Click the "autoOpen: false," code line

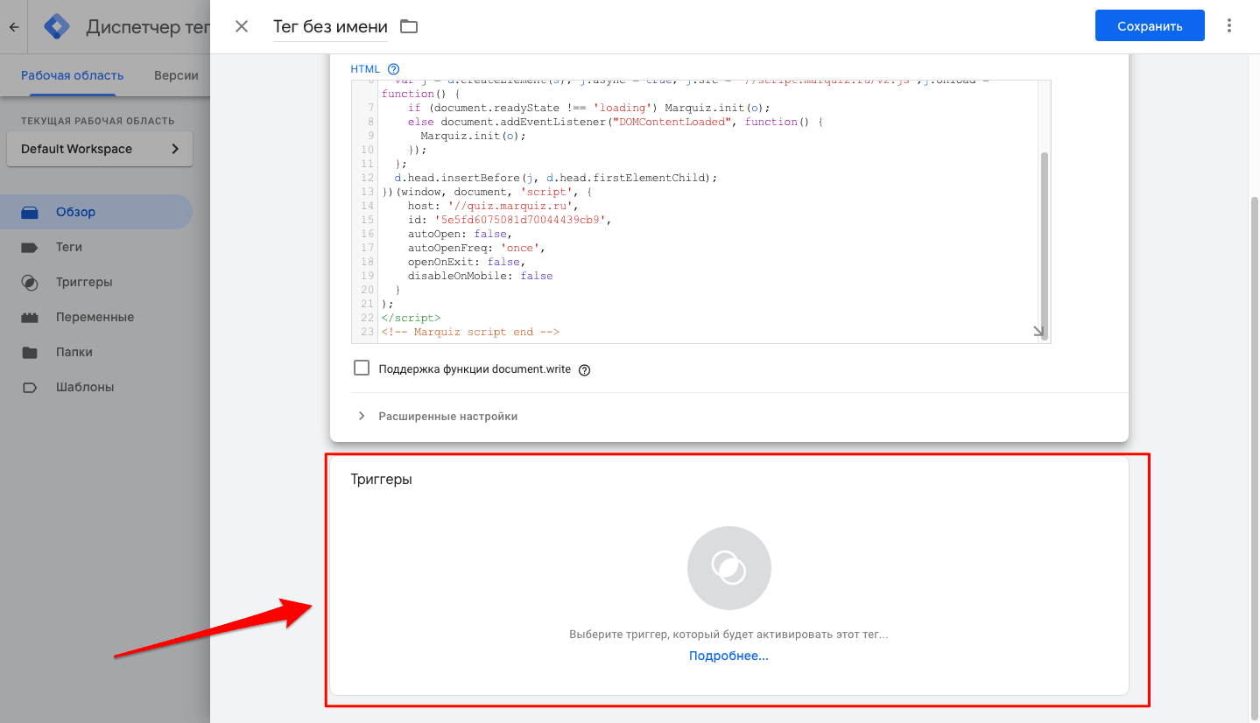[x=460, y=234]
